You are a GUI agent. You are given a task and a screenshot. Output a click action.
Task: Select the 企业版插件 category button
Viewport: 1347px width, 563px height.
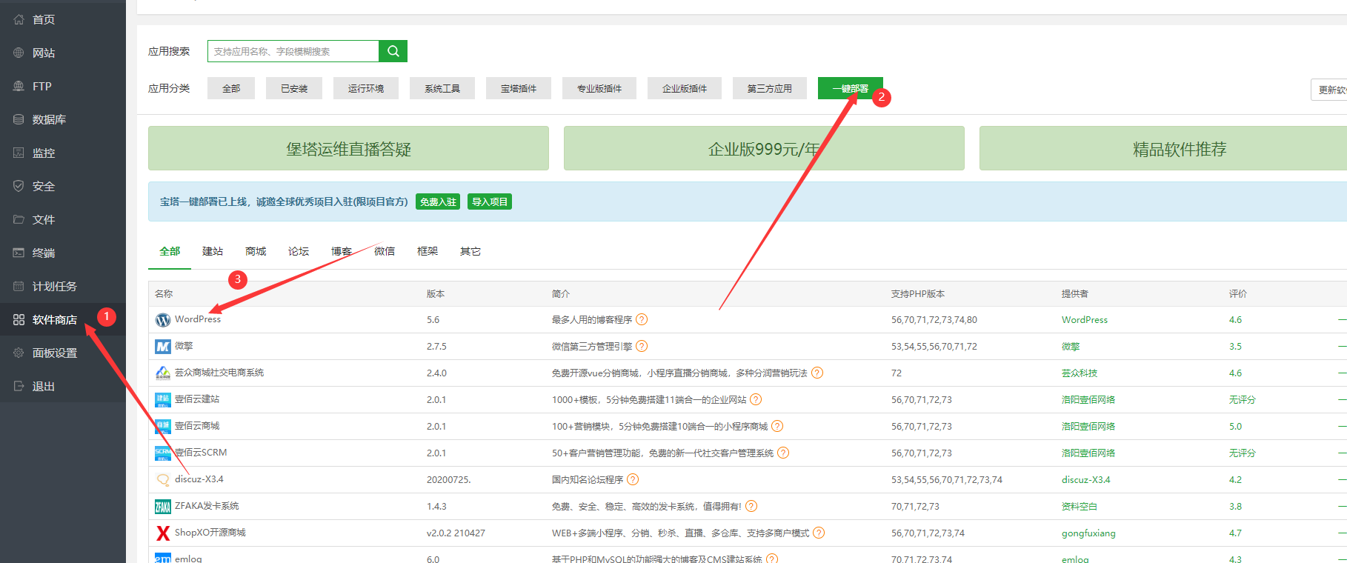point(685,88)
